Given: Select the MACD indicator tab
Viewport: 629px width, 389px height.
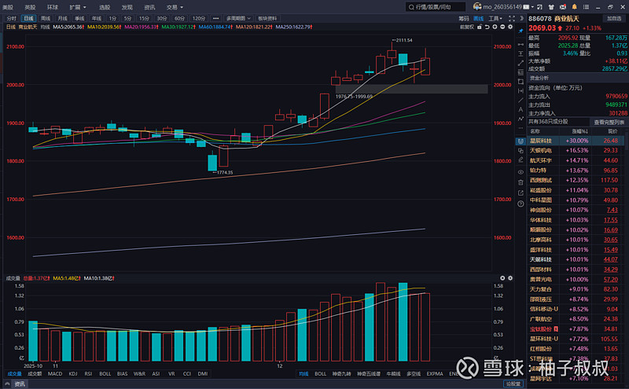Looking at the screenshot, I should pos(54,374).
